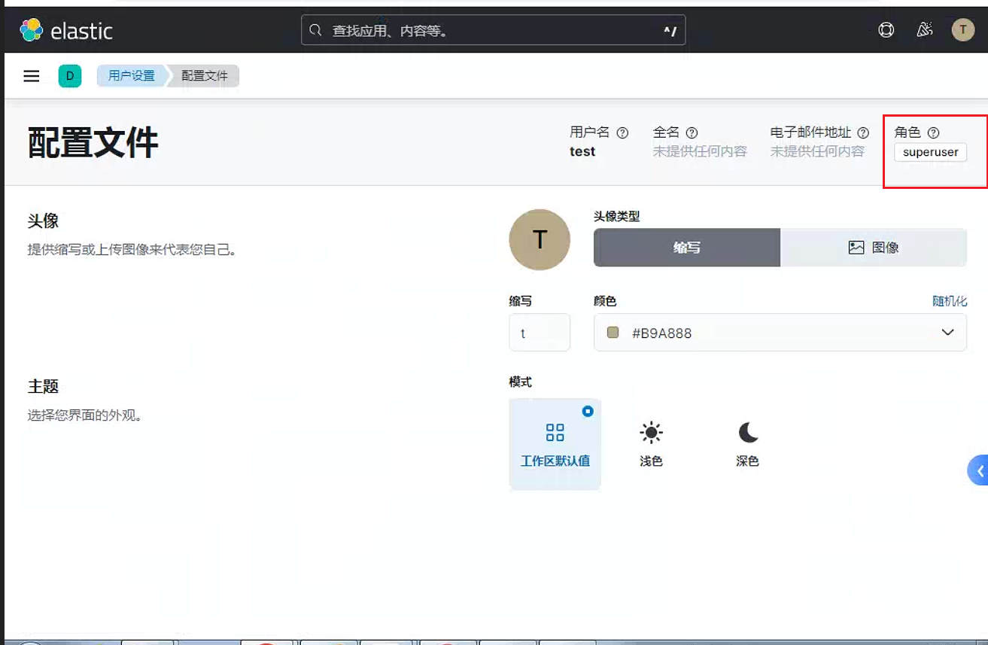This screenshot has height=645, width=988.
Task: Select the 深色 dark mode
Action: [747, 444]
